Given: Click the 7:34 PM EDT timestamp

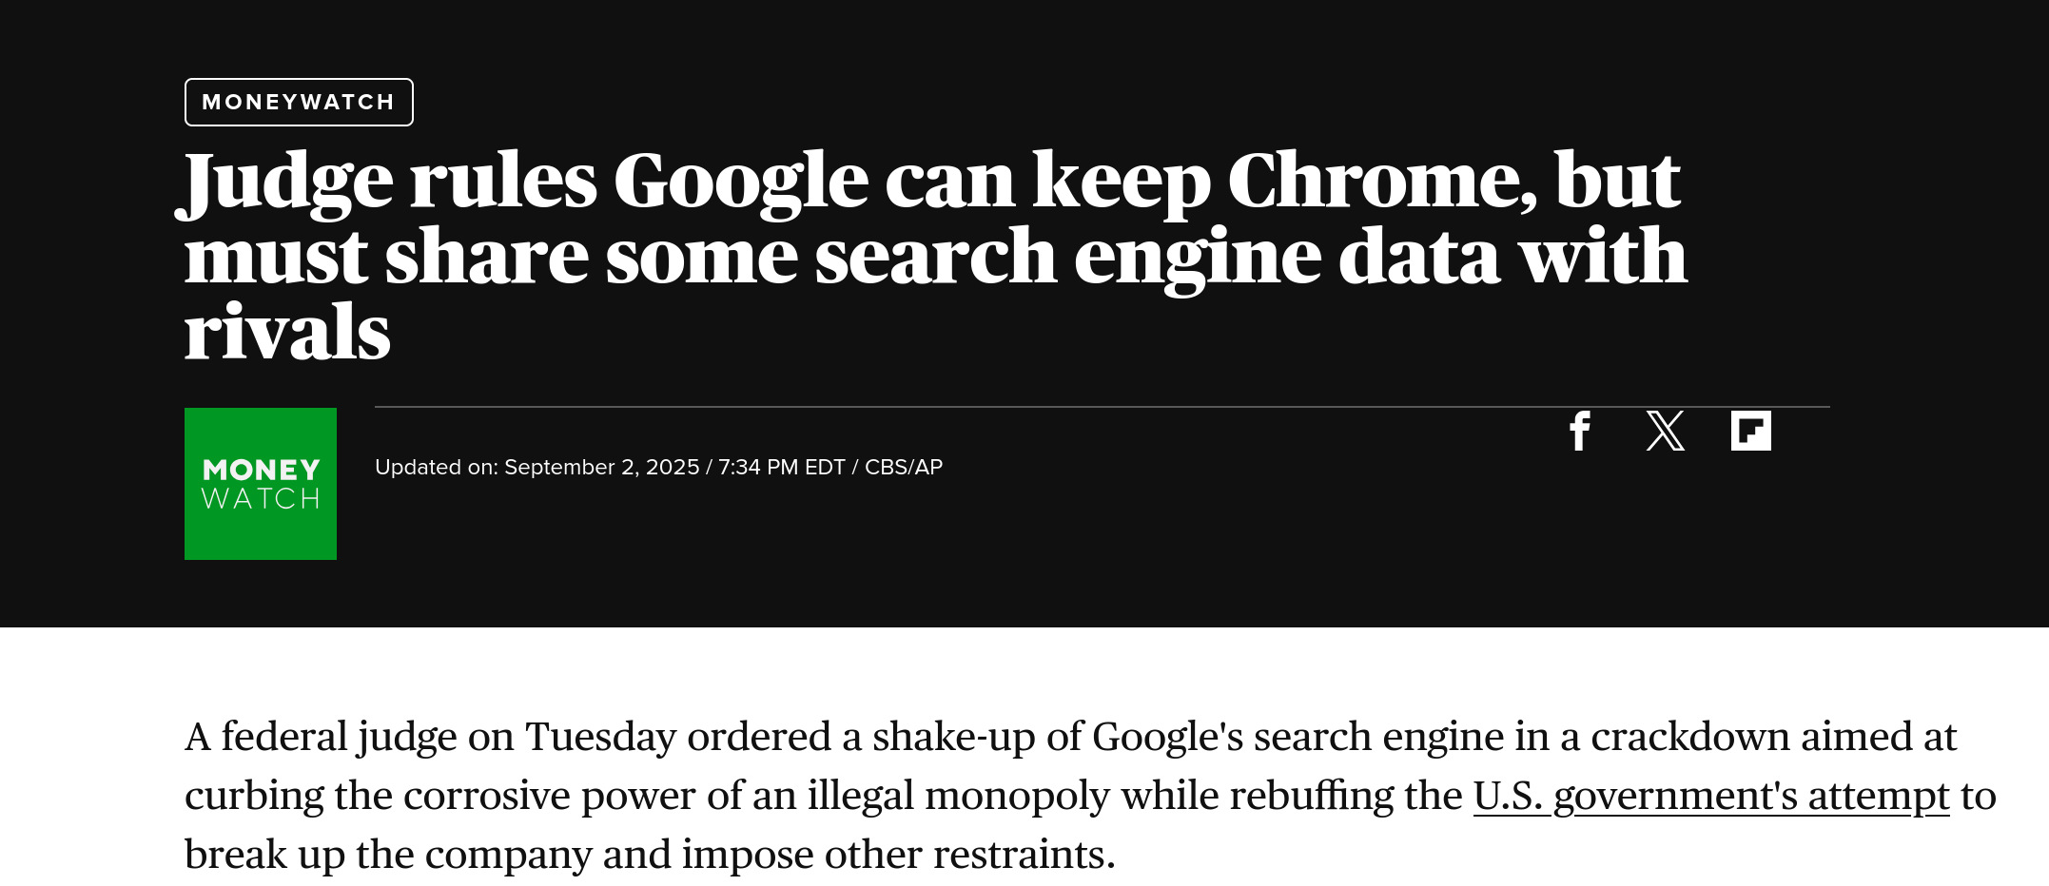Looking at the screenshot, I should click(x=782, y=467).
